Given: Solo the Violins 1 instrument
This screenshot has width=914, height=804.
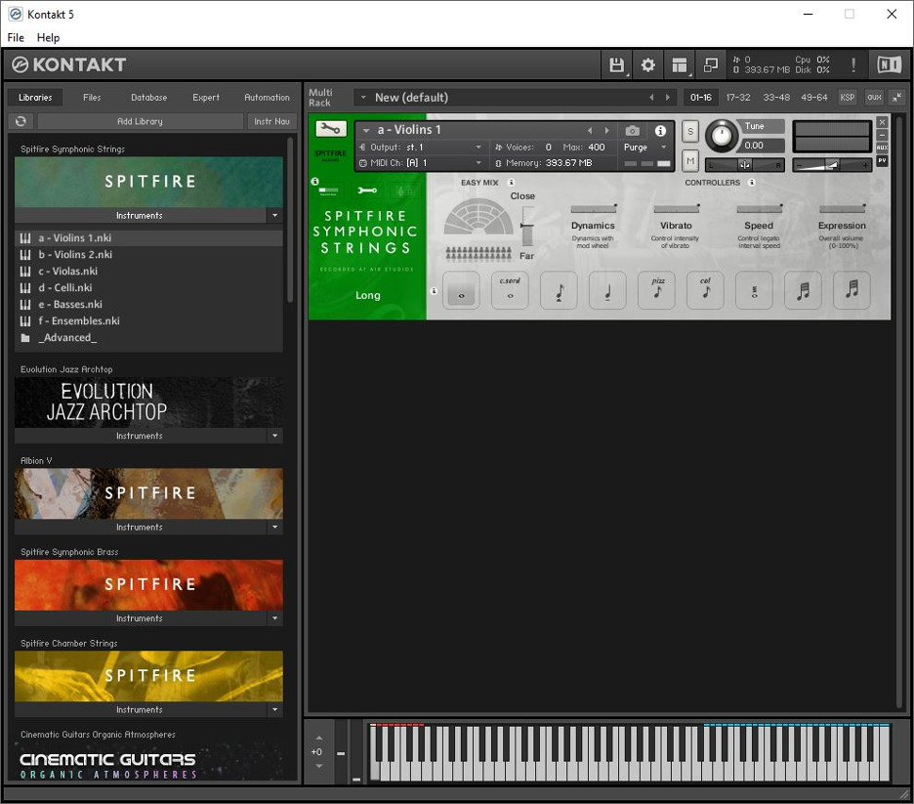Looking at the screenshot, I should click(x=690, y=131).
